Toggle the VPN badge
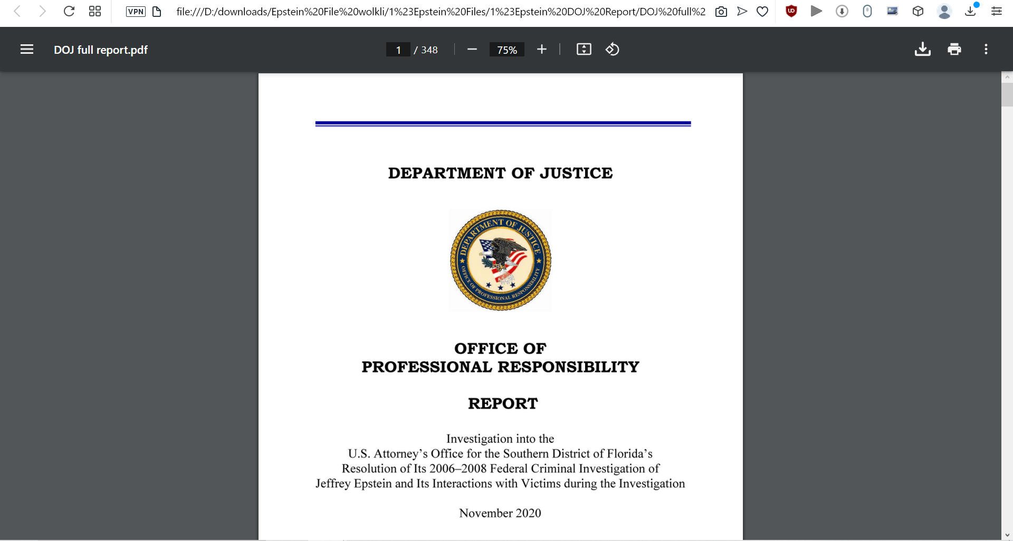 pyautogui.click(x=136, y=12)
